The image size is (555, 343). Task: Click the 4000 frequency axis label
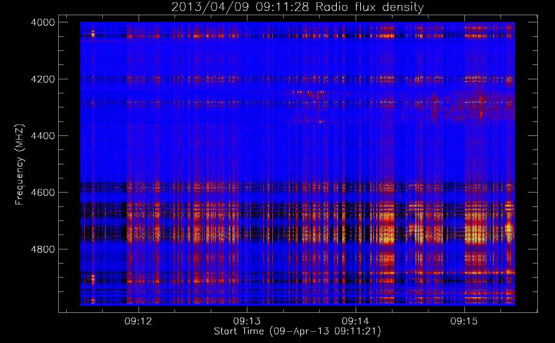click(43, 22)
